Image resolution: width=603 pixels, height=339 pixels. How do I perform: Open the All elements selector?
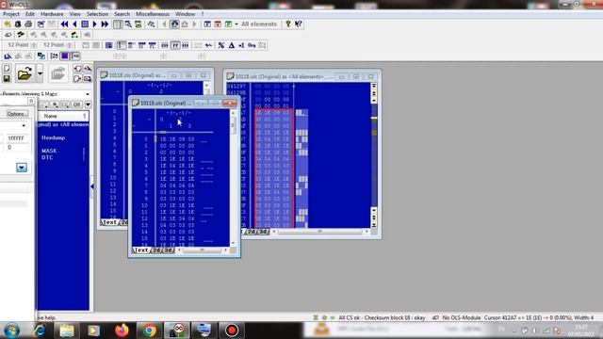(x=259, y=24)
